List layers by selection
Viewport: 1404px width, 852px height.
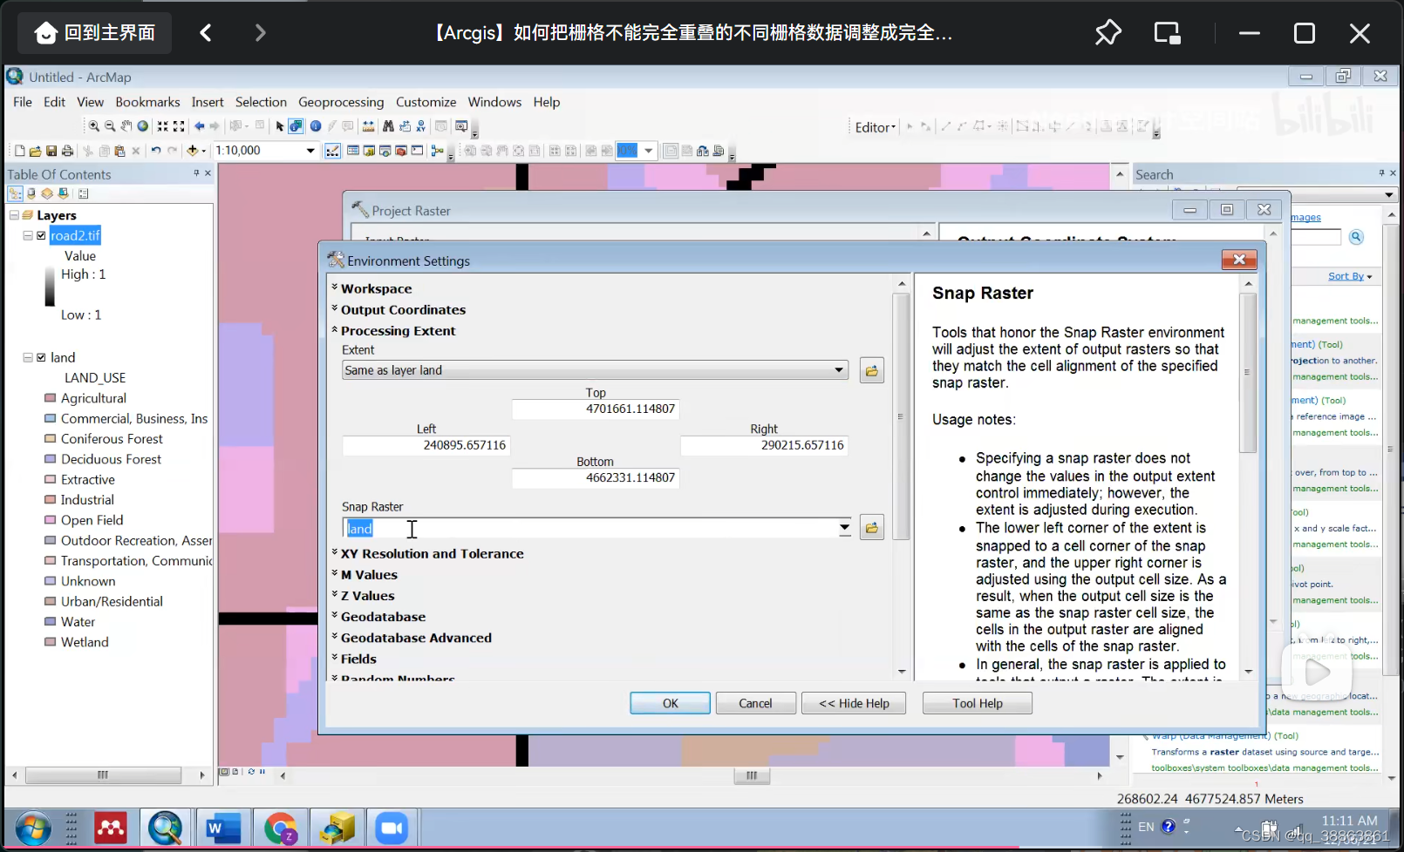(63, 193)
